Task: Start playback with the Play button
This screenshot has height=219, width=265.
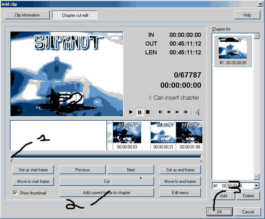Action: pos(131,112)
